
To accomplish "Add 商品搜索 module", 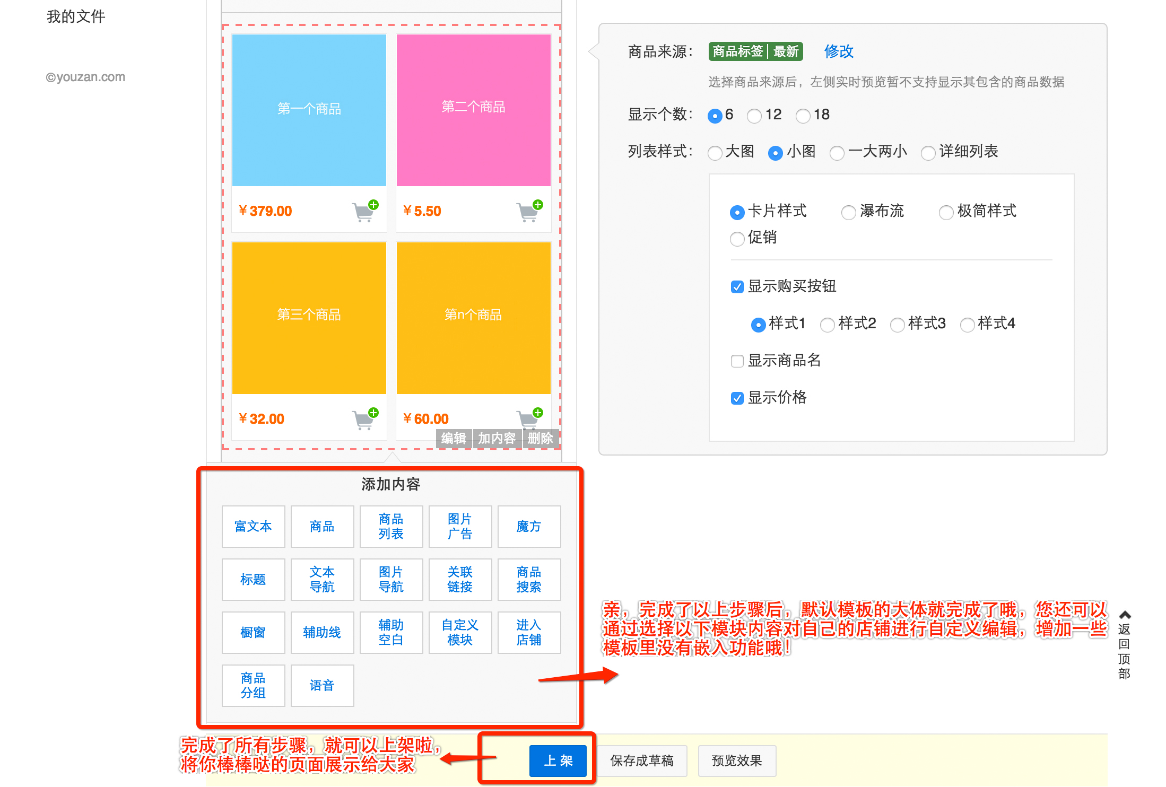I will [529, 580].
